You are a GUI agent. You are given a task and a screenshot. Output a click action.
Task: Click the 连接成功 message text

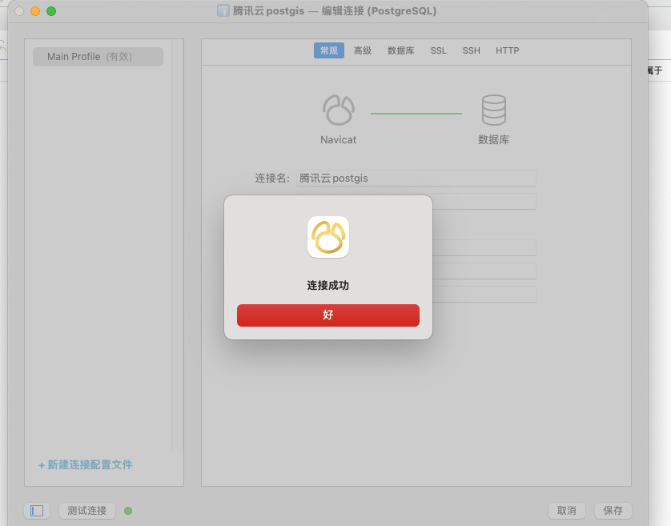tap(328, 286)
